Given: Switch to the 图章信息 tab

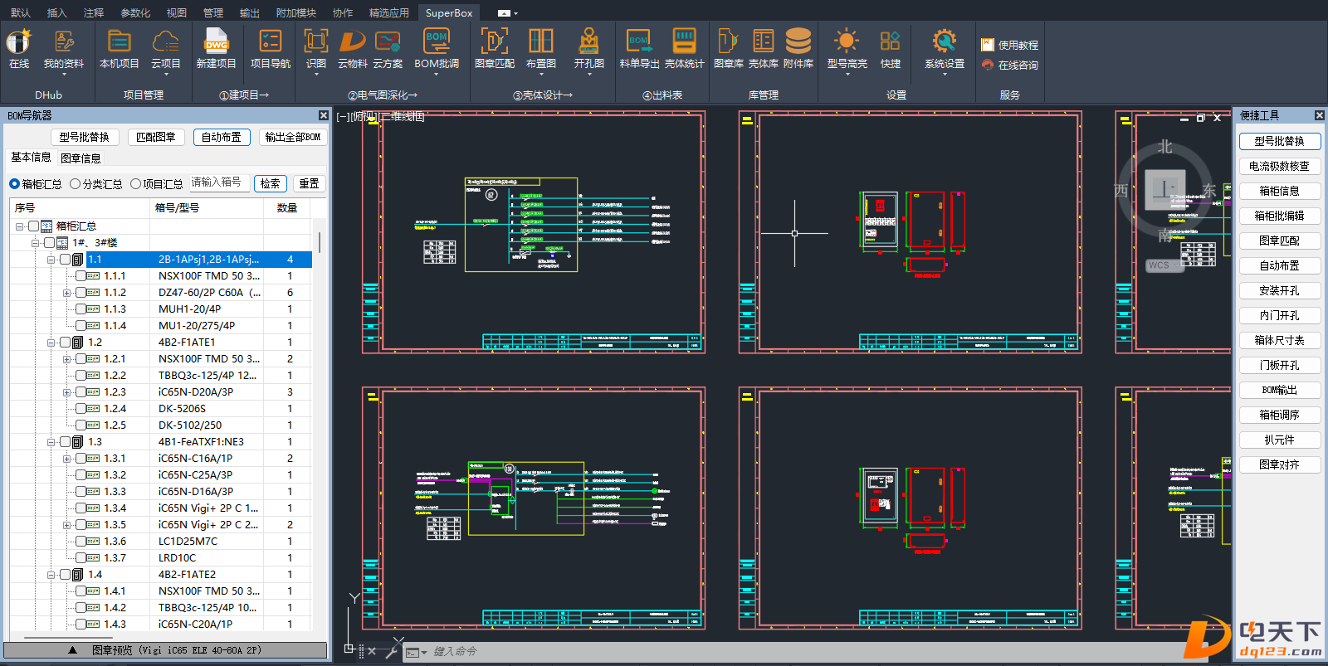Looking at the screenshot, I should [81, 158].
